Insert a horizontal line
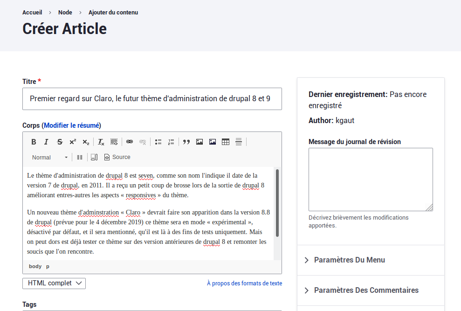 [239, 142]
